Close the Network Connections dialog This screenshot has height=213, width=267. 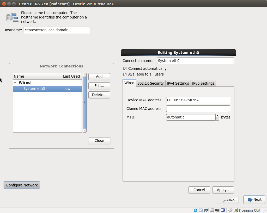(x=99, y=141)
